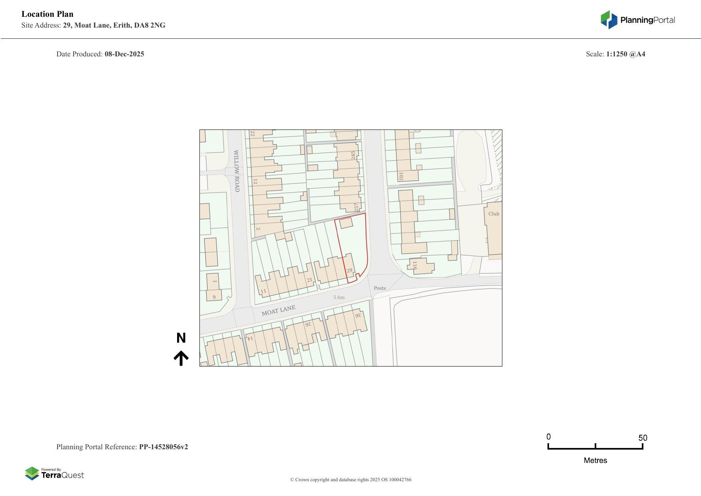This screenshot has width=701, height=496.
Task: Click the bold N compass letter
Action: click(181, 338)
